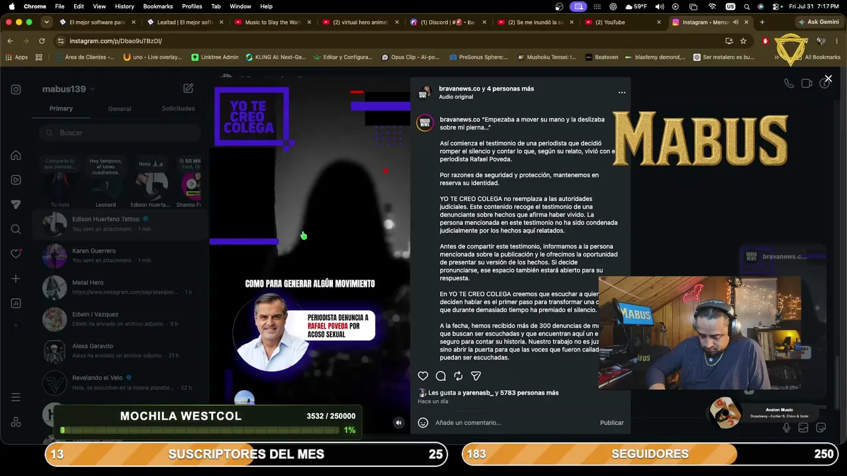Open bravanews.co profile from post header
Viewport: 847px width, 476px height.
[459, 89]
